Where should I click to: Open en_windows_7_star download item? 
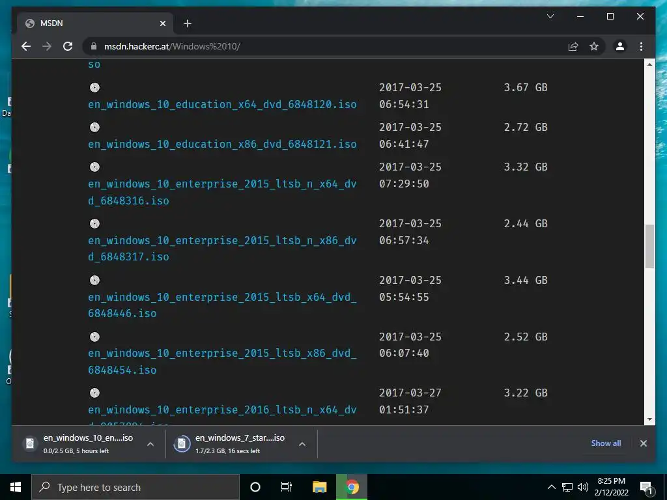(233, 443)
